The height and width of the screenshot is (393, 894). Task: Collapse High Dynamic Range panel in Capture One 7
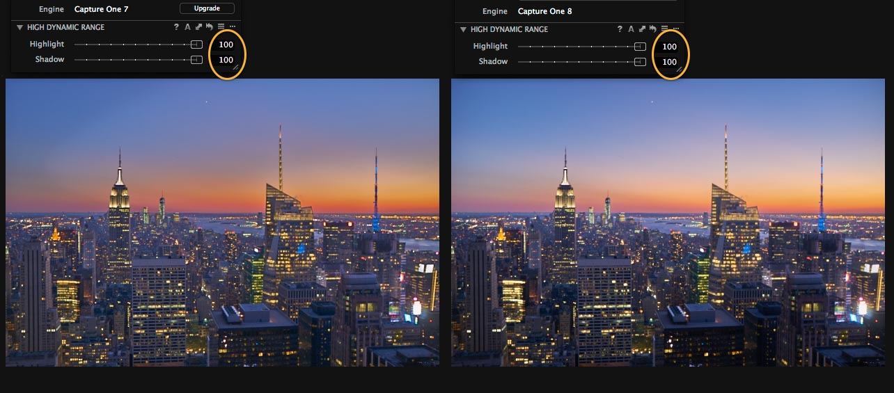pyautogui.click(x=19, y=27)
